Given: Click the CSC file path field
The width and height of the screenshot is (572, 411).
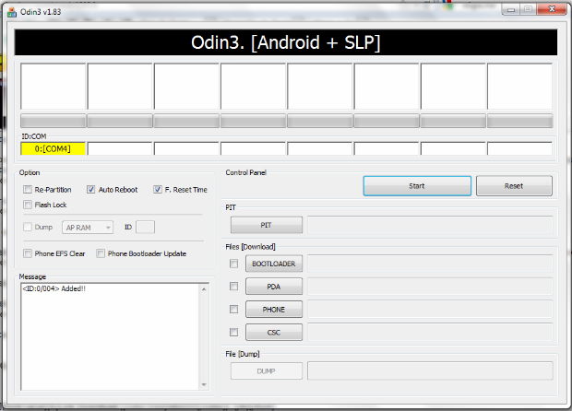Looking at the screenshot, I should (x=430, y=333).
